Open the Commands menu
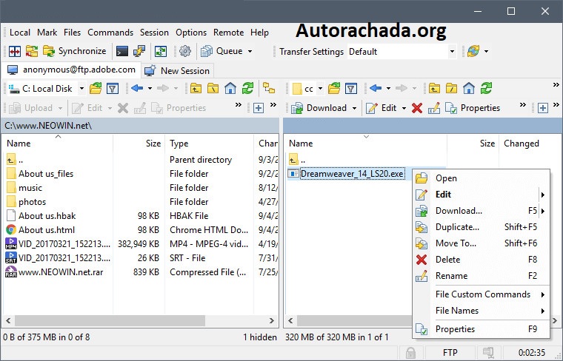Image resolution: width=563 pixels, height=361 pixels. 110,33
